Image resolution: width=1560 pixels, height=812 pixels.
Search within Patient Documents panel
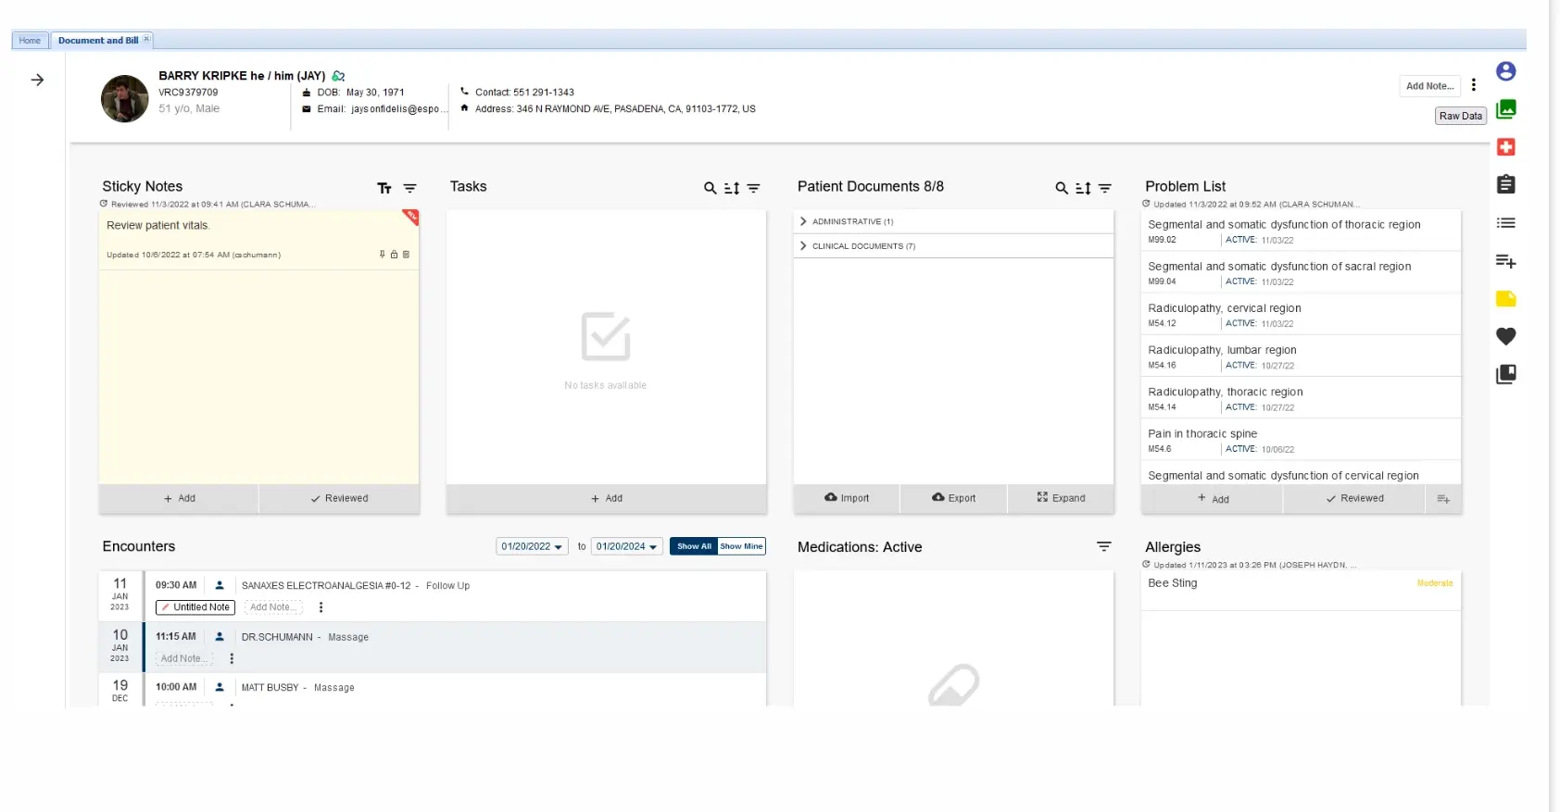tap(1062, 188)
